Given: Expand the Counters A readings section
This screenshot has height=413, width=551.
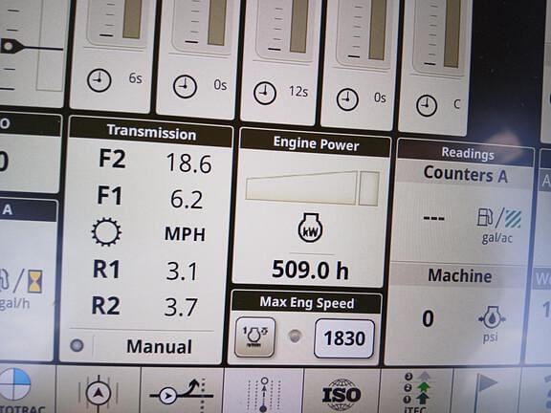Looking at the screenshot, I should pyautogui.click(x=465, y=175).
